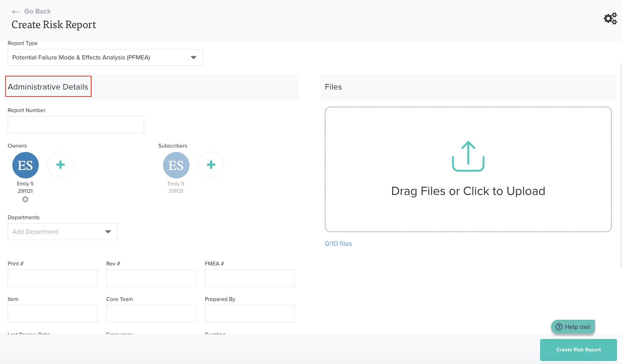Image resolution: width=622 pixels, height=364 pixels.
Task: Select the Prepared By text field
Action: pyautogui.click(x=249, y=314)
